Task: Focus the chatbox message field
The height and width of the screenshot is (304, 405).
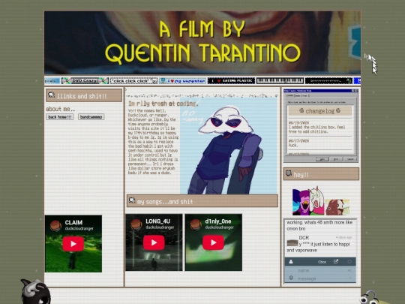Action: 320,278
